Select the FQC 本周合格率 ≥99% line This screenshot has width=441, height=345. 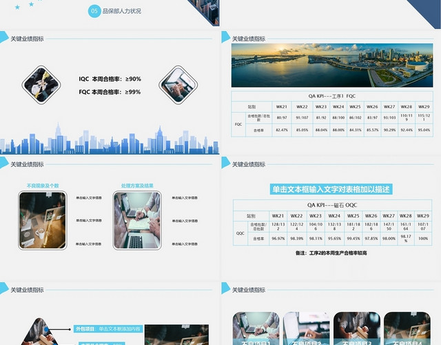click(110, 92)
